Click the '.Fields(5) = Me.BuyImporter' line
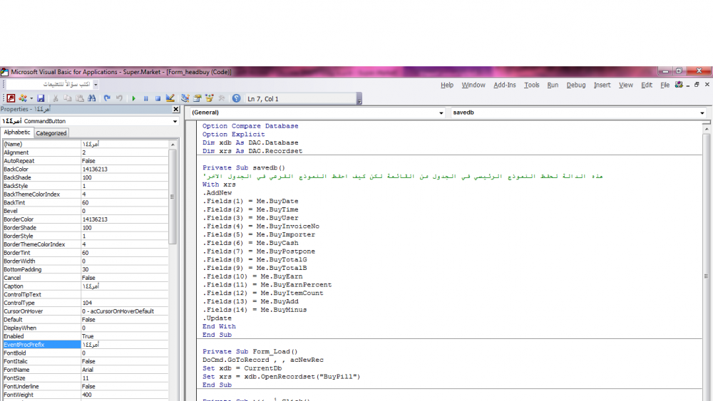This screenshot has width=713, height=401. pos(259,234)
